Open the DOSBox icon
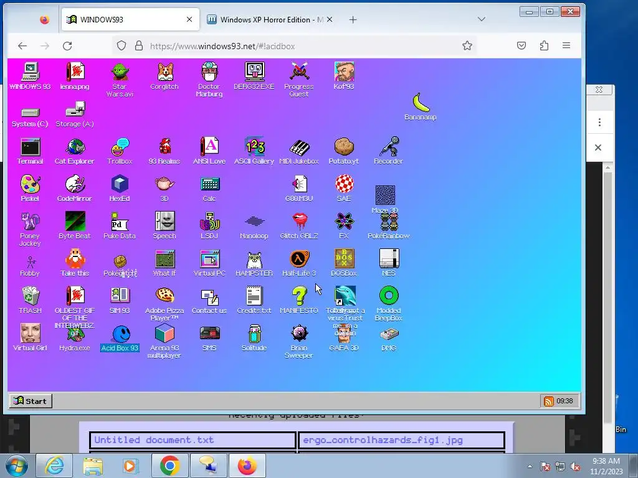This screenshot has width=638, height=478. (x=344, y=258)
